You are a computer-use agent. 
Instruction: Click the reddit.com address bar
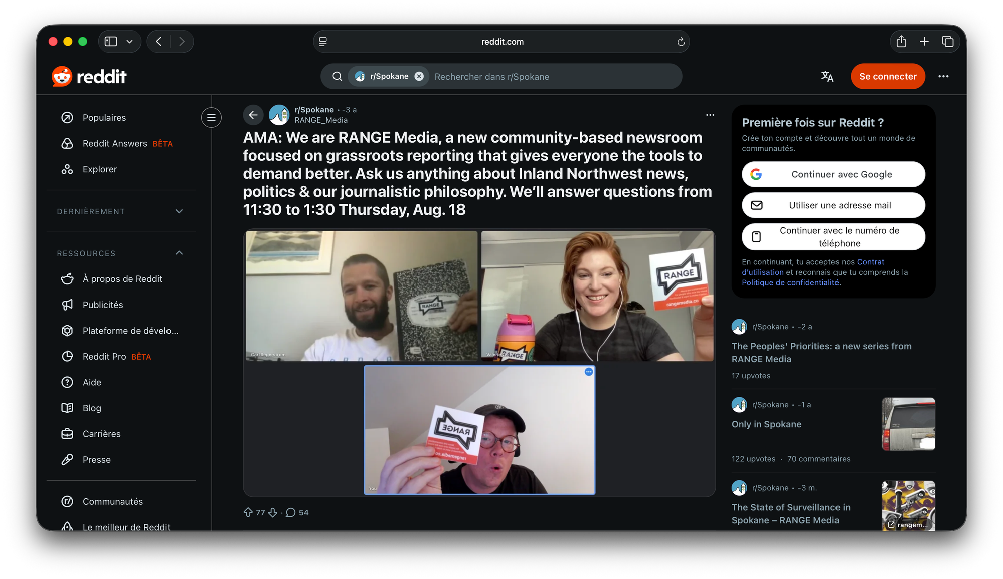tap(501, 42)
